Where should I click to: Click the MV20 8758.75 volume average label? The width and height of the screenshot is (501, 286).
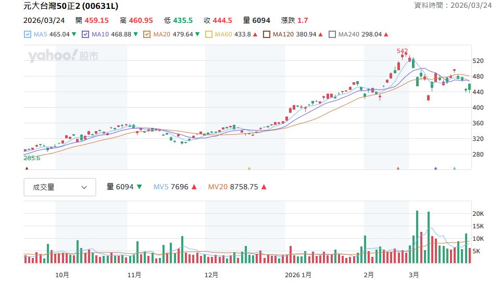point(233,187)
